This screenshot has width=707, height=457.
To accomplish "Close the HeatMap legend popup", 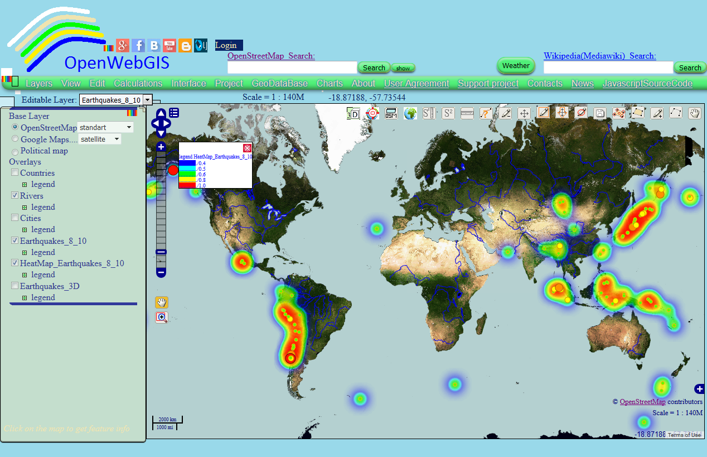I will click(x=248, y=148).
